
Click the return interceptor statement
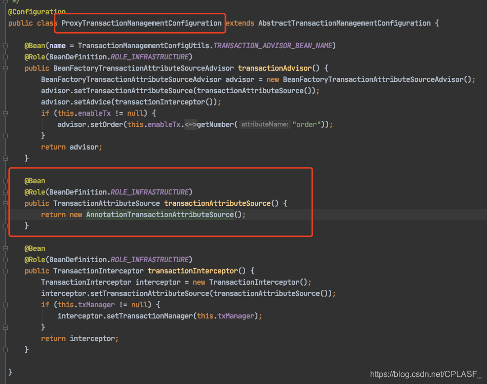pyautogui.click(x=80, y=339)
